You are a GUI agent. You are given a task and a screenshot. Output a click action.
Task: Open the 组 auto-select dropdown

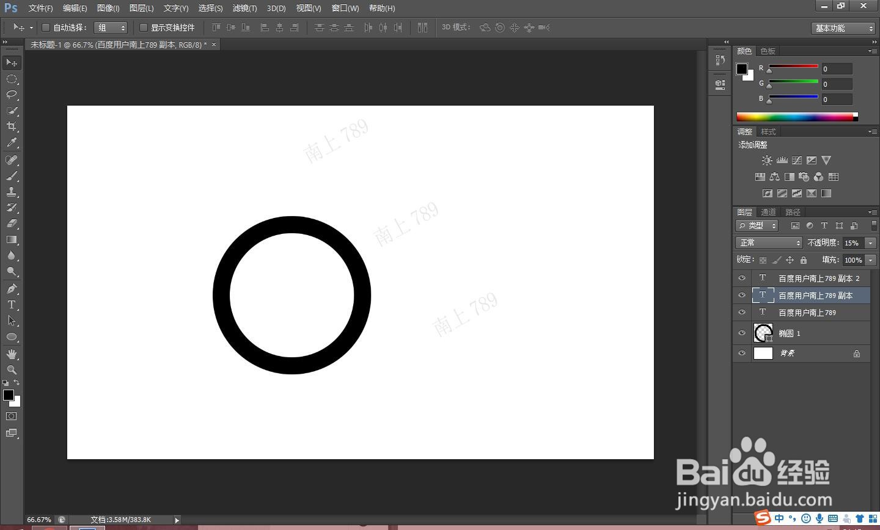[111, 27]
